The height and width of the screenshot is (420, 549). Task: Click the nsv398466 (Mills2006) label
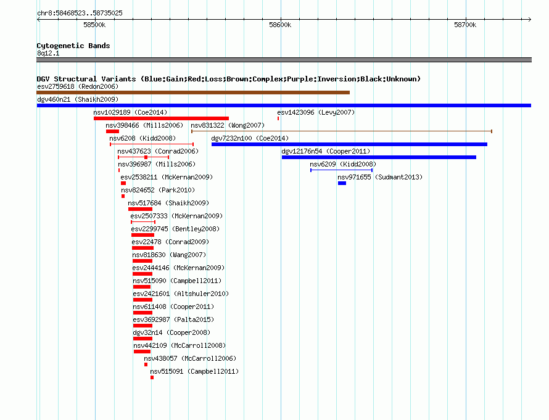tap(144, 125)
